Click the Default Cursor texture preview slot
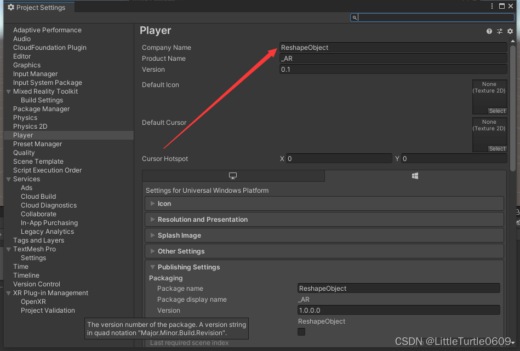This screenshot has width=520, height=351. pyautogui.click(x=490, y=135)
